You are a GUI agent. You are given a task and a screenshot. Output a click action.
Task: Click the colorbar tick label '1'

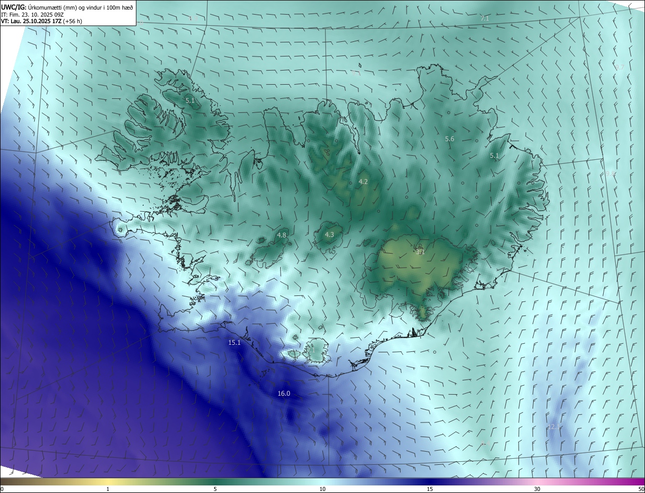(108, 489)
